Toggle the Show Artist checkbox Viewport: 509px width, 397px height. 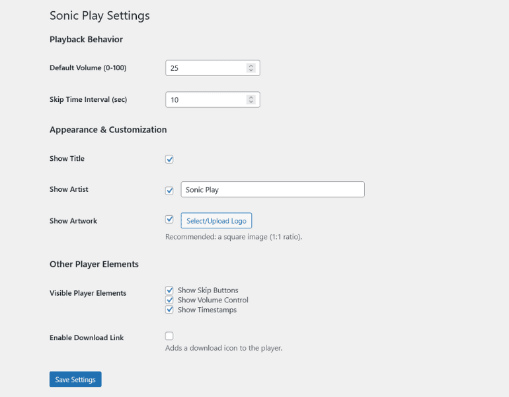pyautogui.click(x=169, y=190)
